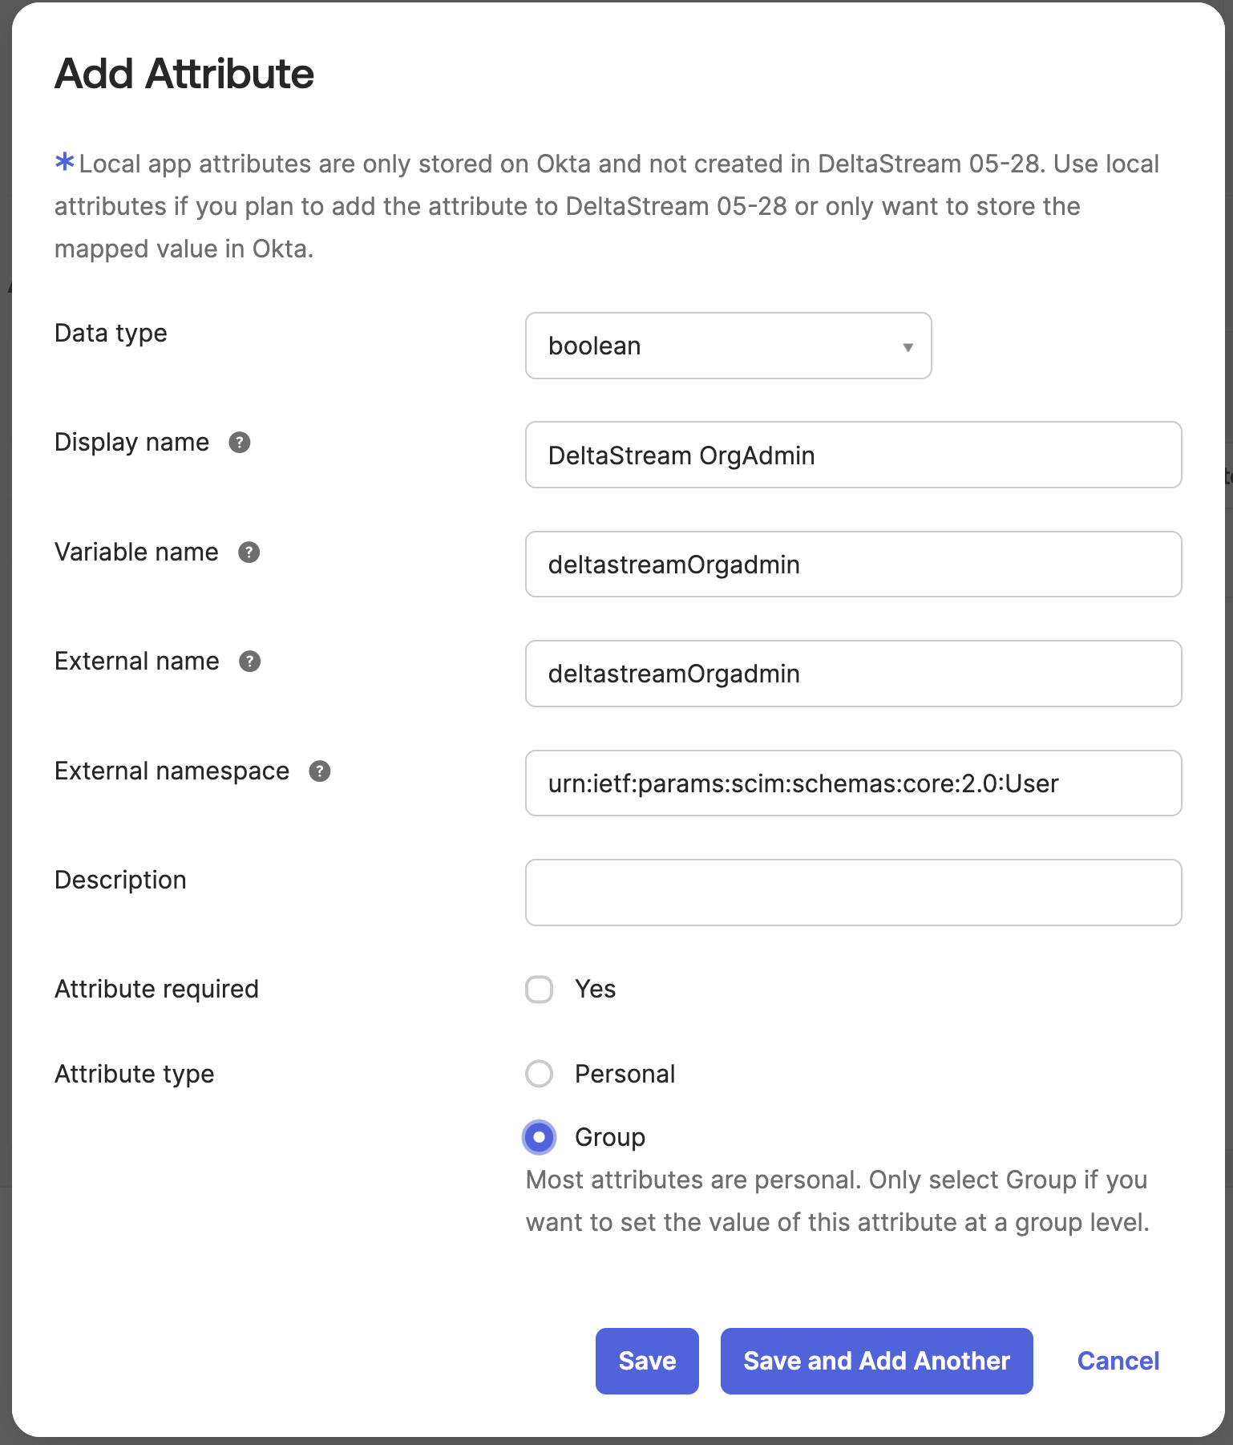Click the Add Attribute dialog title
Screen dimensions: 1233x1445
[184, 74]
